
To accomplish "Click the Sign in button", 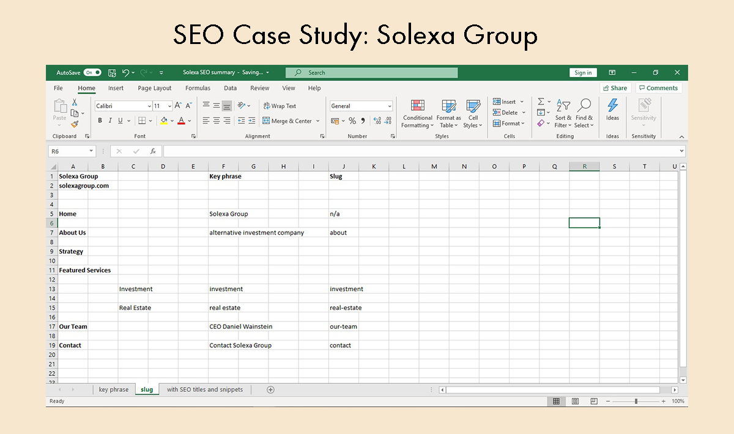I will 583,73.
